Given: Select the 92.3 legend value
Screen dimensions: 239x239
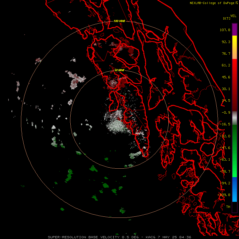Looking at the screenshot, I should [x=226, y=42].
